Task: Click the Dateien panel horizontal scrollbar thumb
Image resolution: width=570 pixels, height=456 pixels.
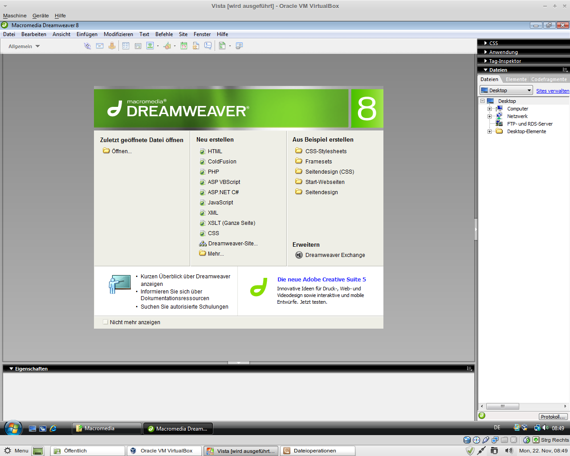Action: (503, 406)
